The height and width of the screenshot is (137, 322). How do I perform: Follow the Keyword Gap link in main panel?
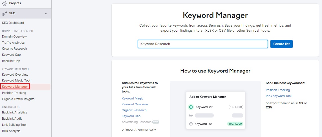point(131,116)
